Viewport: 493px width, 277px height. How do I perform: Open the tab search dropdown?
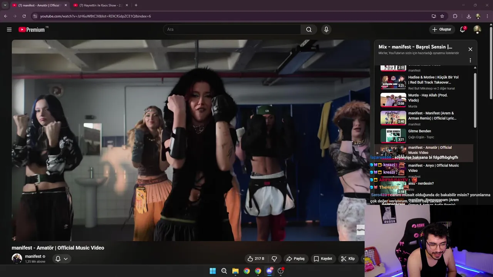click(5, 5)
